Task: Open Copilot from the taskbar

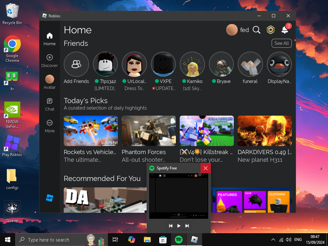Action: click(132, 240)
